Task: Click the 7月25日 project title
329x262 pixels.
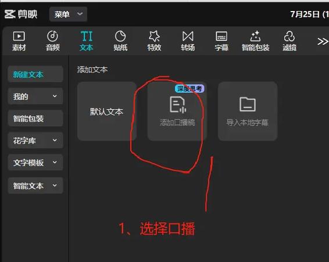Action: (x=309, y=15)
